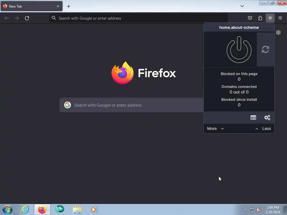Click the Google search box on new tab
The width and height of the screenshot is (287, 215).
tap(131, 105)
